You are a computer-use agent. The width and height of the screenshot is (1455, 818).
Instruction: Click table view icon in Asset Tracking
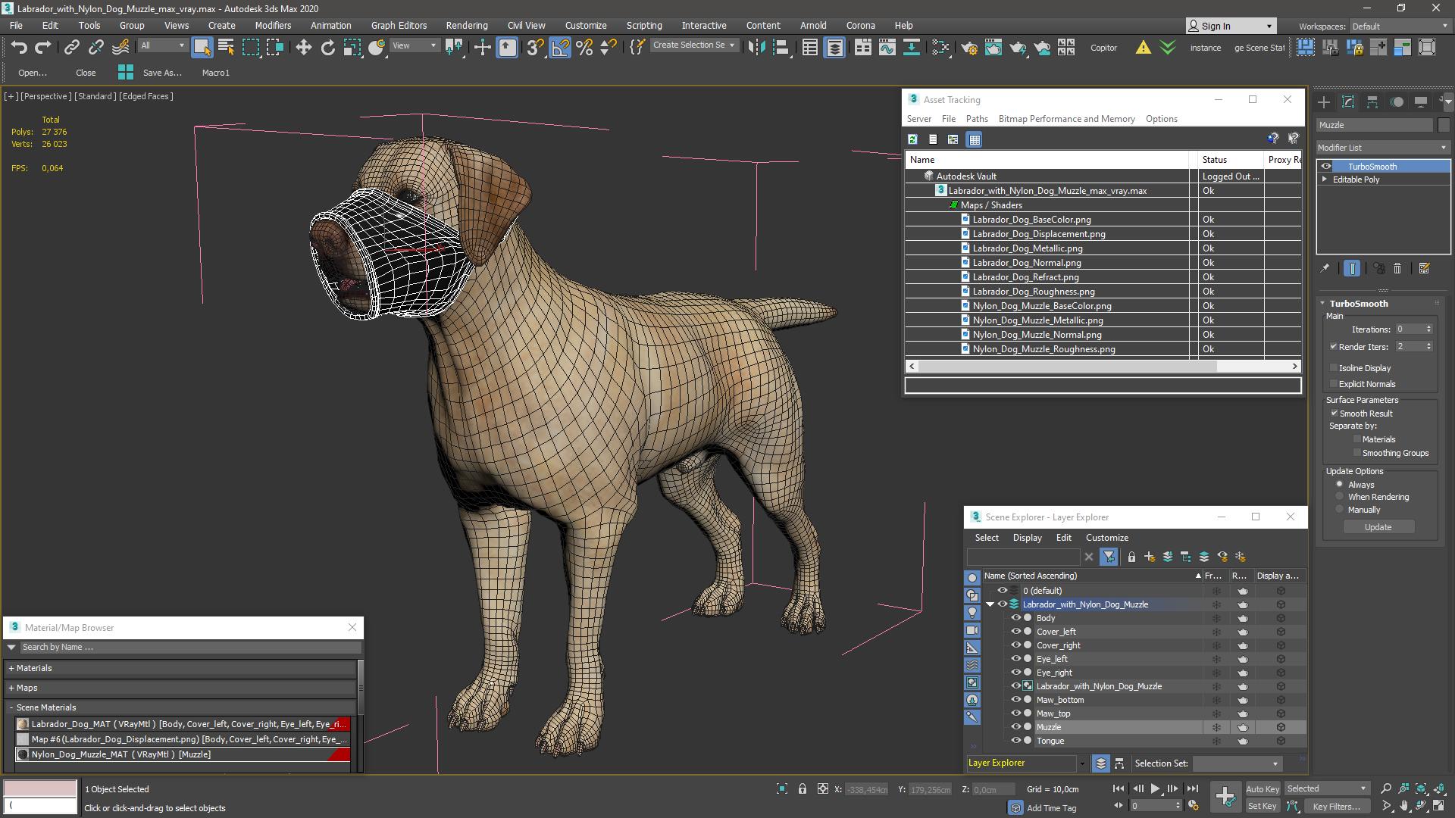(975, 139)
